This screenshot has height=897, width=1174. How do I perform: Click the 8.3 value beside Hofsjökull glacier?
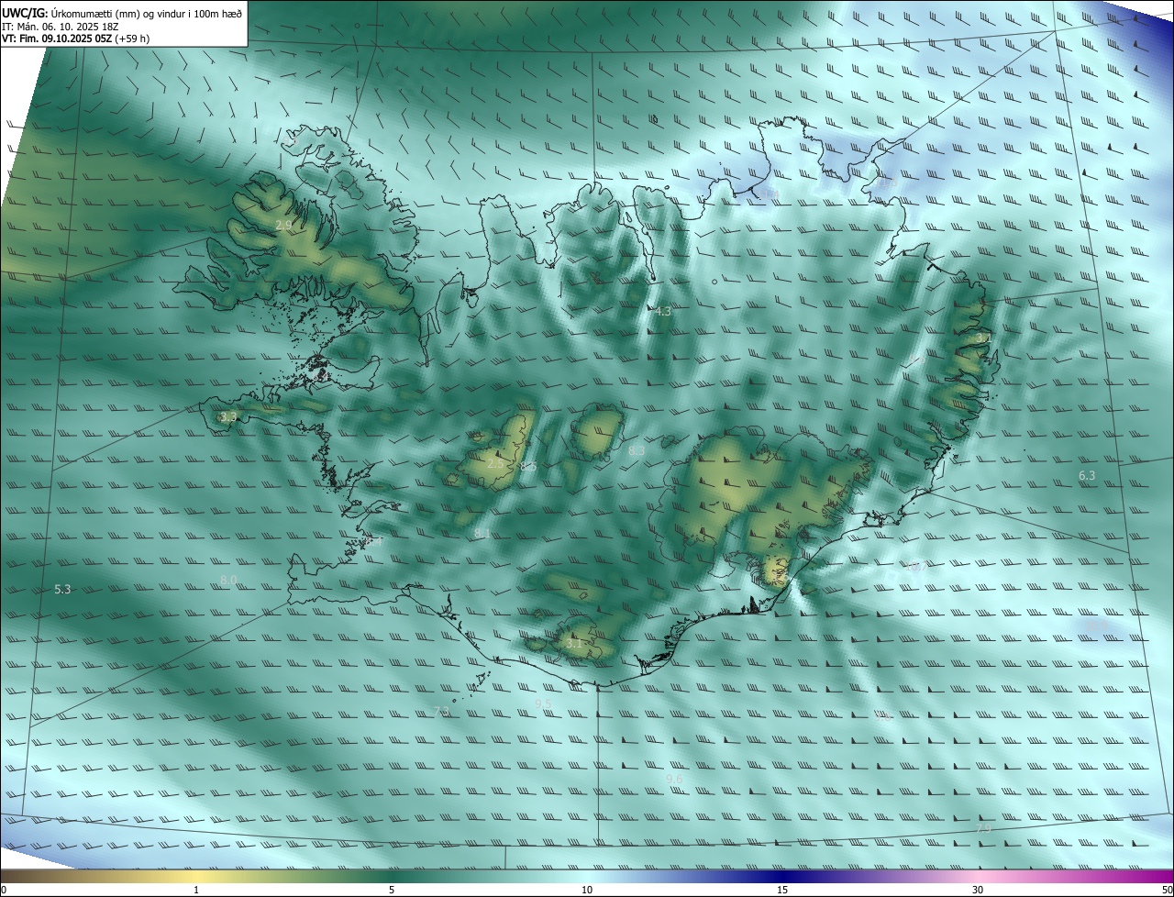[637, 451]
